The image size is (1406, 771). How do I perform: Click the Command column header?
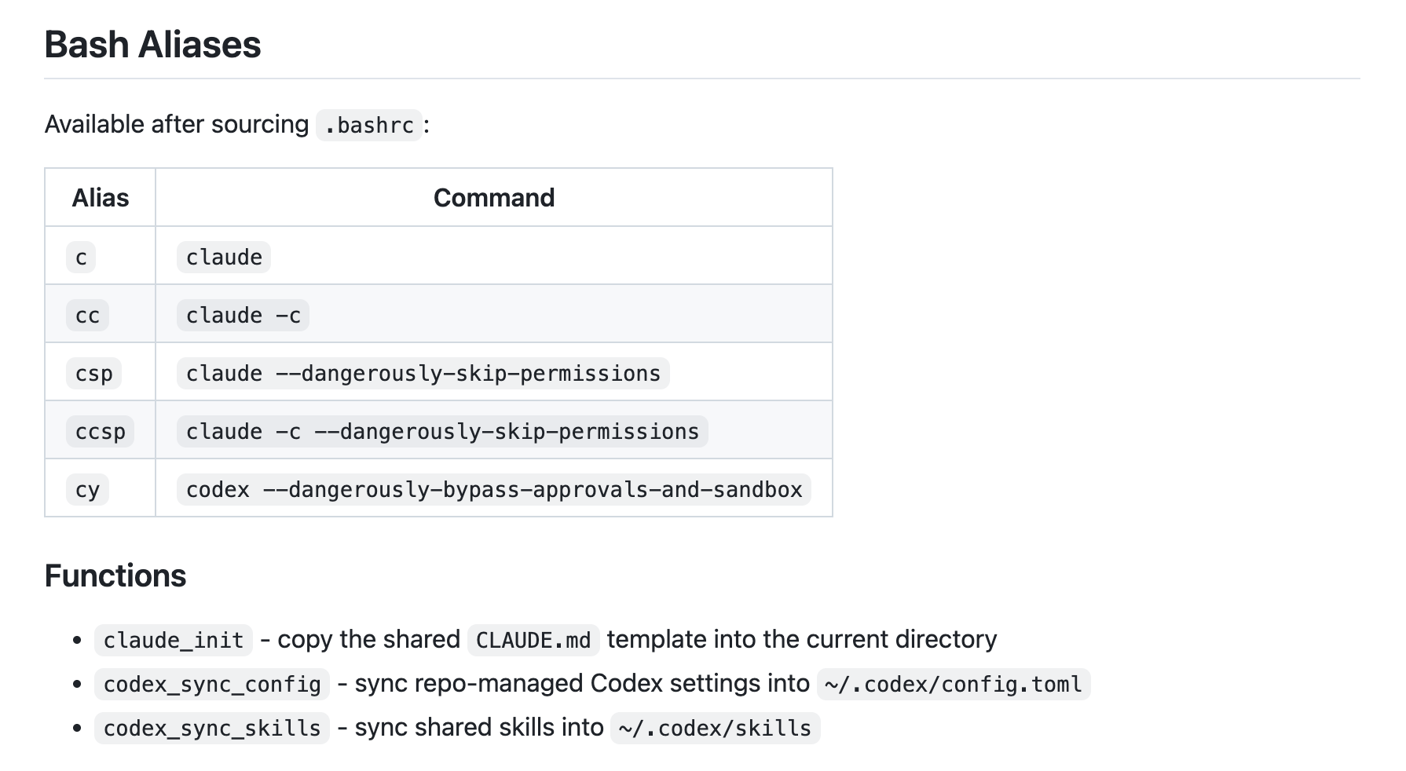[x=494, y=198]
